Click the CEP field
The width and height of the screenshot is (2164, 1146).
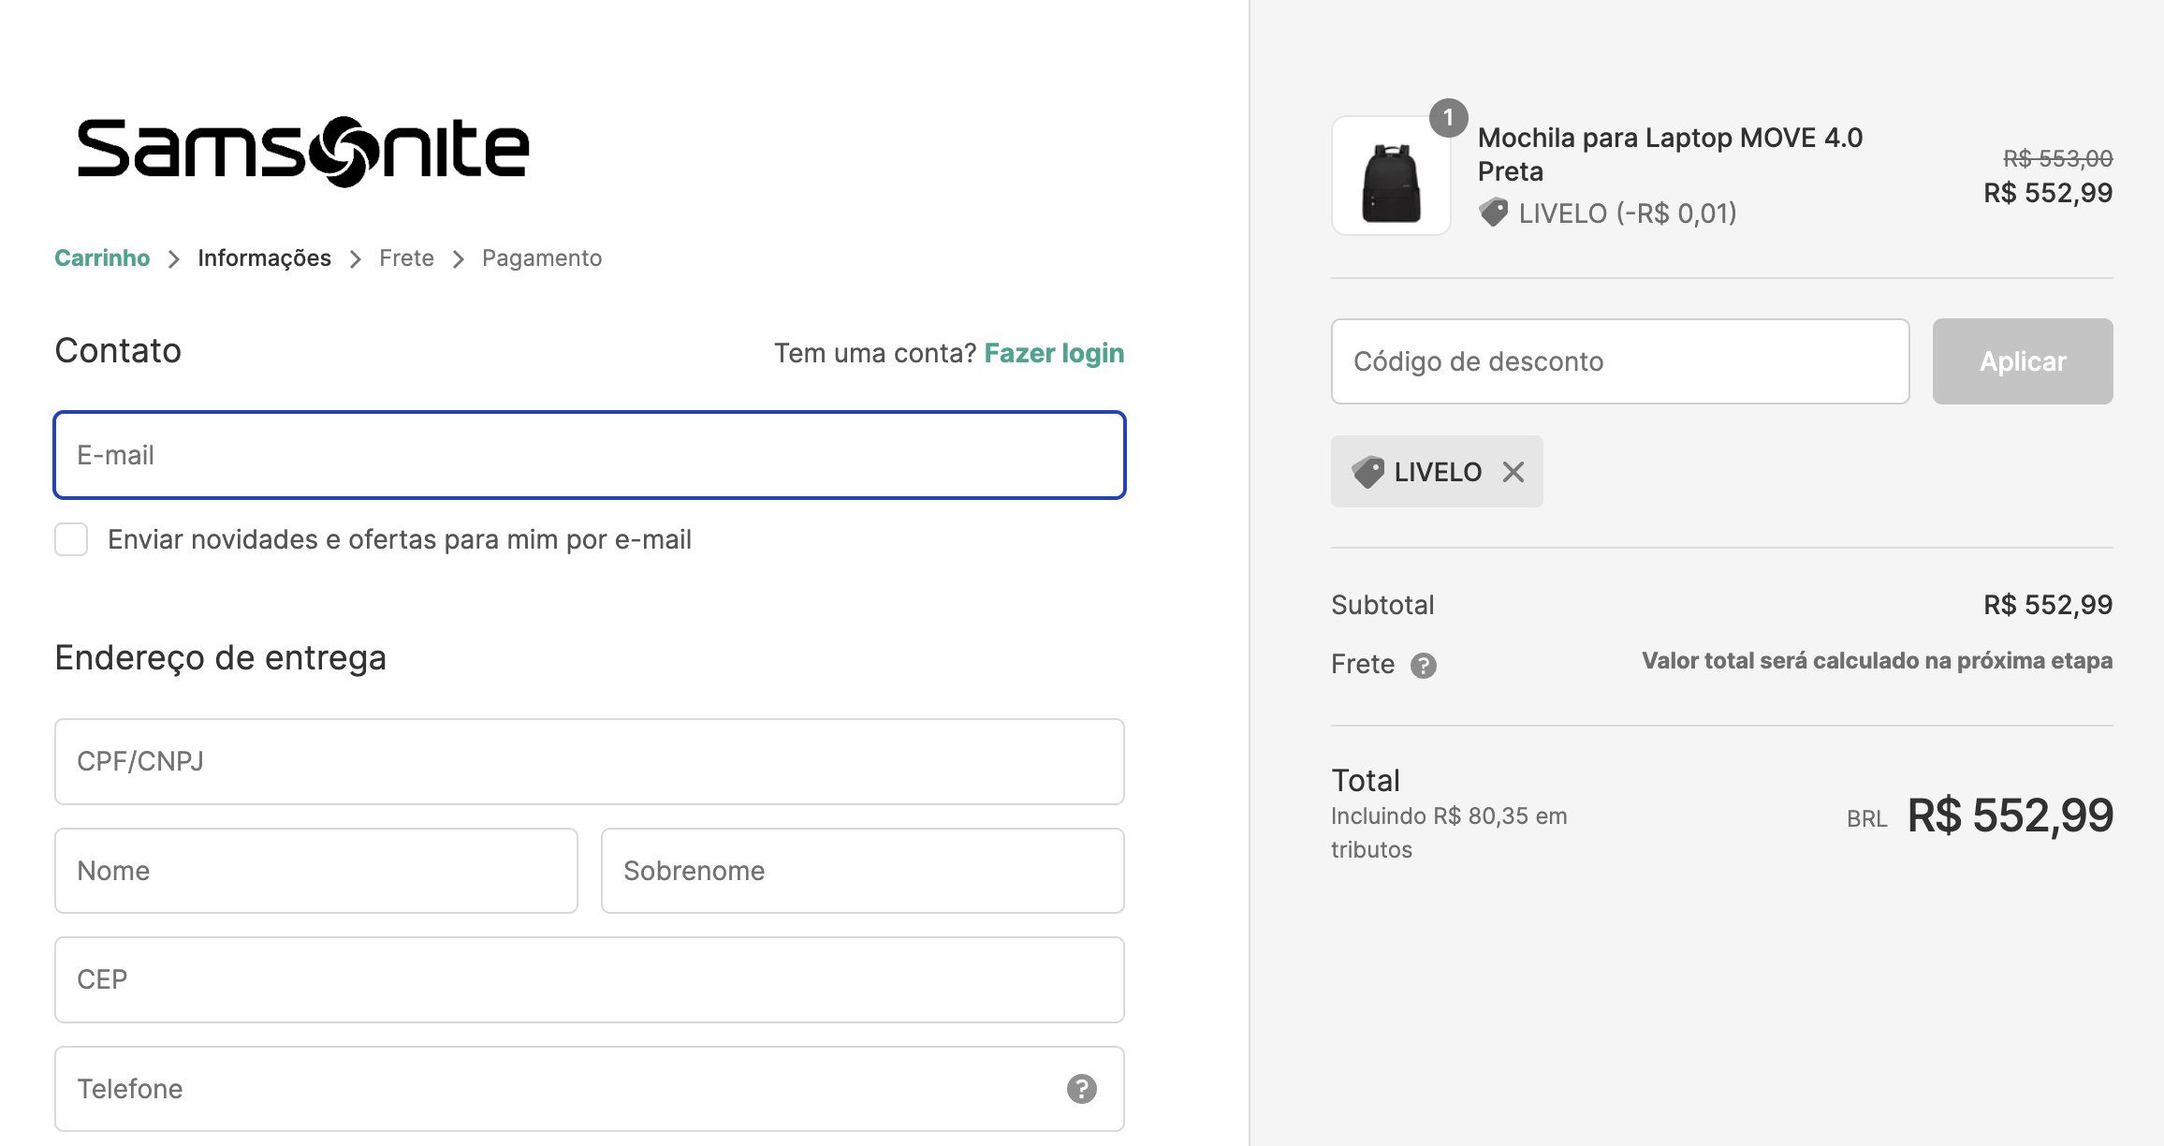[590, 979]
